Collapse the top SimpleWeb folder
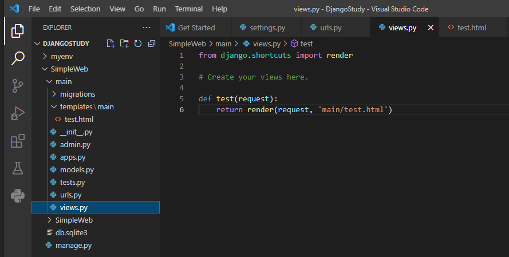509x257 pixels. point(96,69)
